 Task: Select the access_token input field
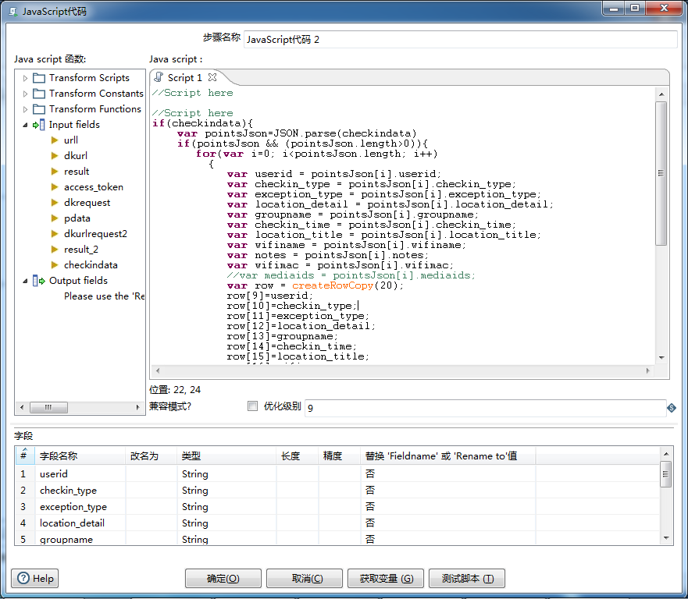[94, 187]
